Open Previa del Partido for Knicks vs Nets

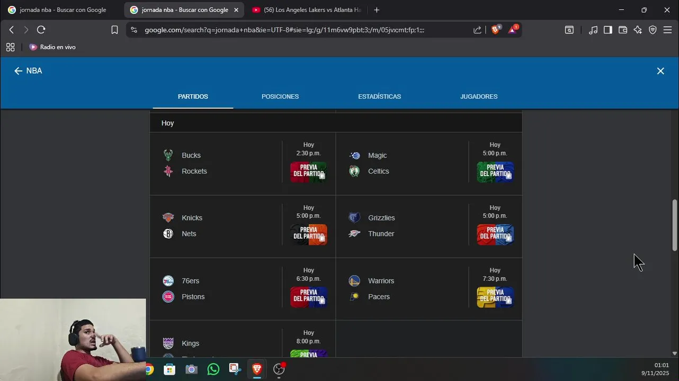coord(309,234)
